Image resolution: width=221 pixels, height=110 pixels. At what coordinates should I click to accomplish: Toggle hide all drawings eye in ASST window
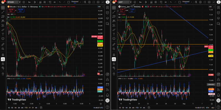click(x=114, y=68)
